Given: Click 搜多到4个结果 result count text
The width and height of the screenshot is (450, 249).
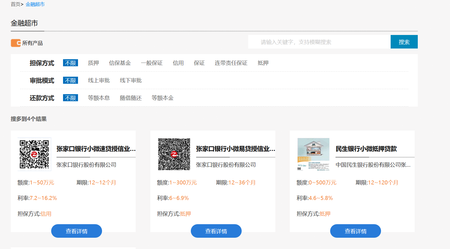Looking at the screenshot, I should click(29, 119).
